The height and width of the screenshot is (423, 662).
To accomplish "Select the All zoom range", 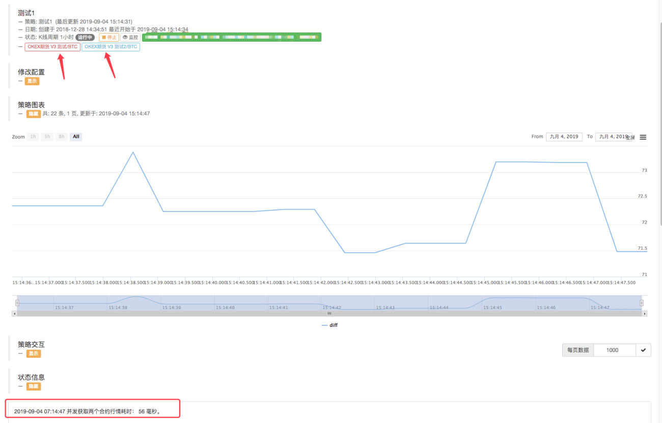I will 76,137.
